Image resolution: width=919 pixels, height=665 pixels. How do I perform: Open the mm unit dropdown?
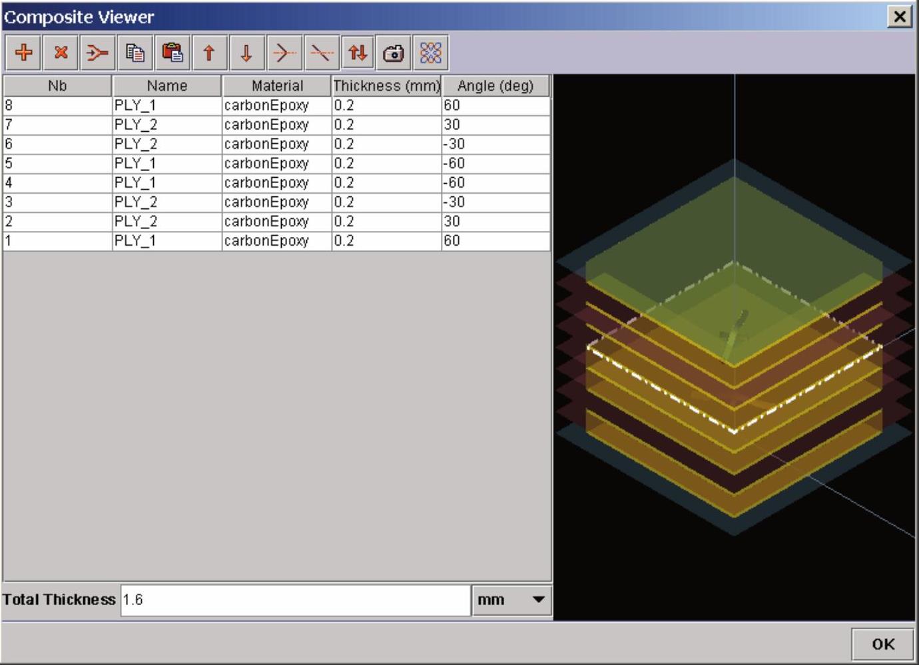coord(511,600)
